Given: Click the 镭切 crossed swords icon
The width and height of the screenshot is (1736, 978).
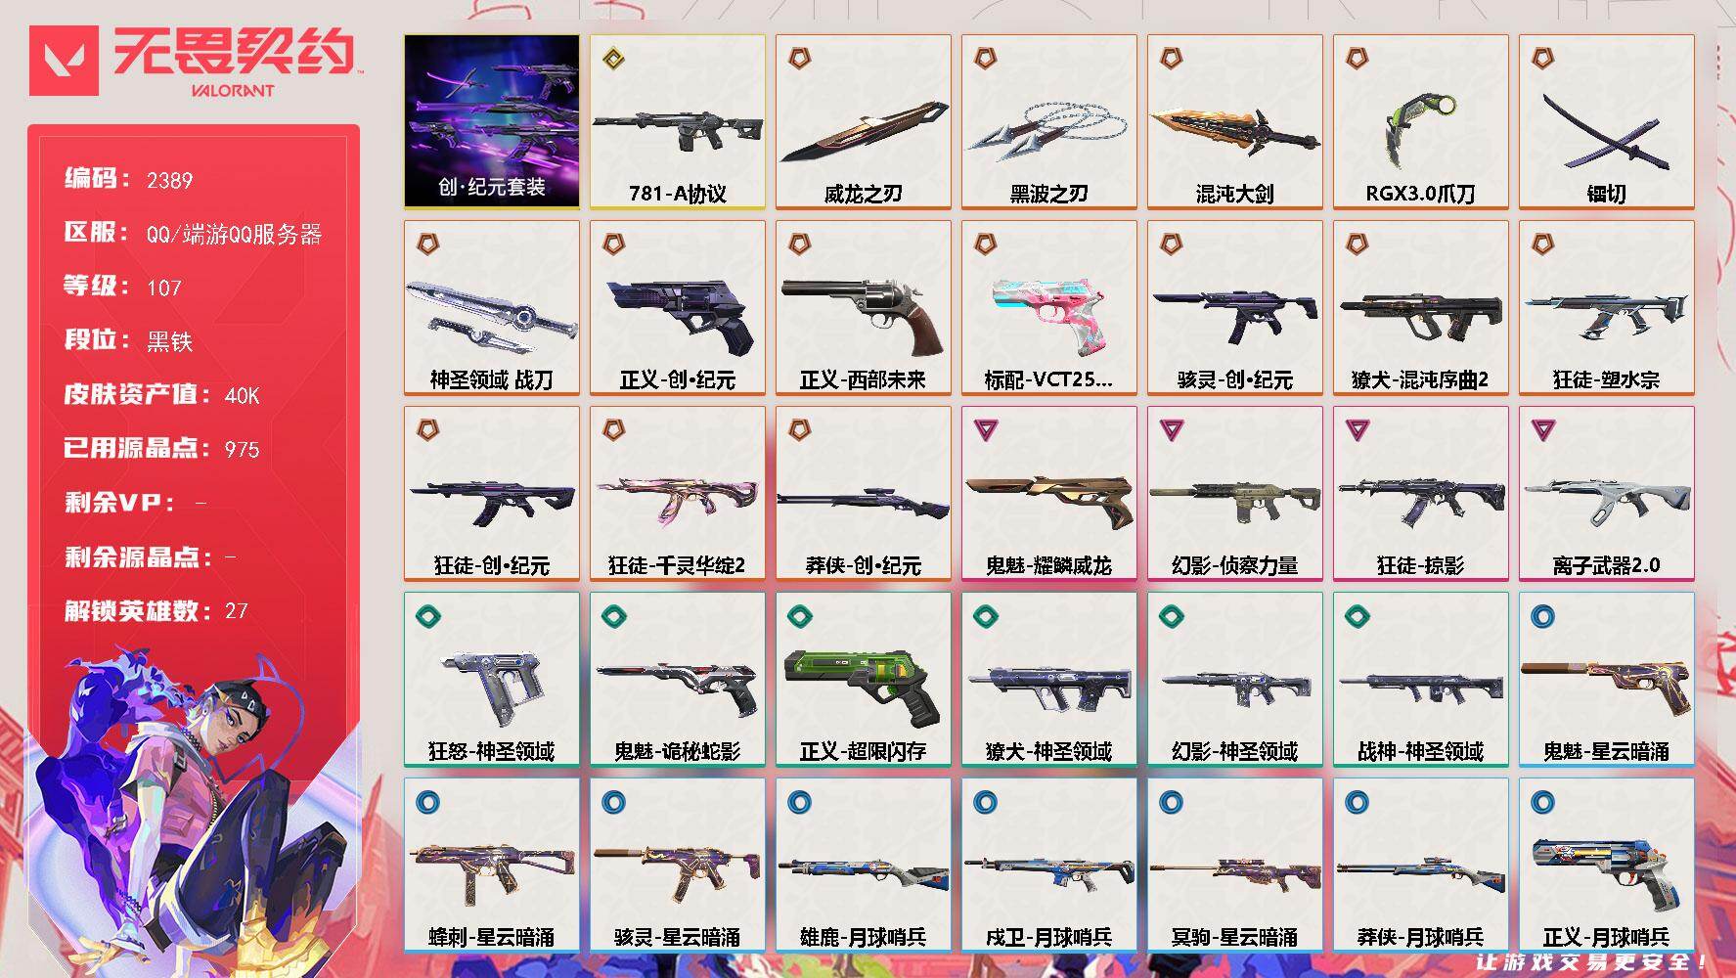Looking at the screenshot, I should point(1606,132).
